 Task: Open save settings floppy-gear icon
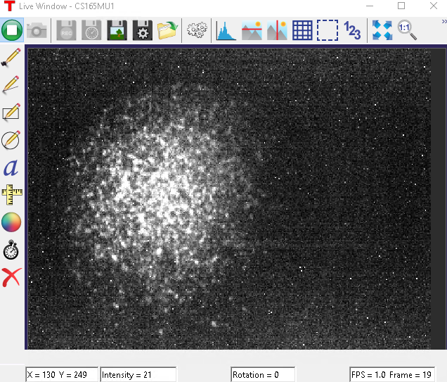(143, 30)
